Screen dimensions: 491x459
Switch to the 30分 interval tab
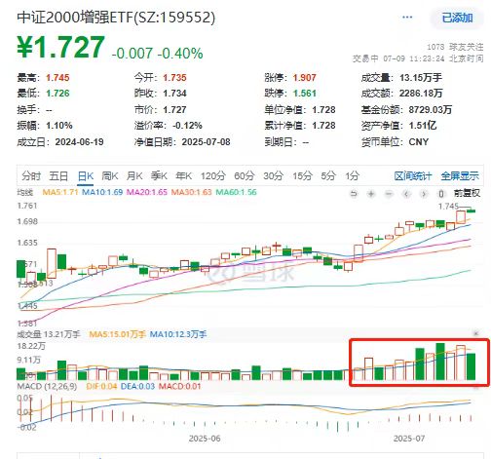(273, 176)
